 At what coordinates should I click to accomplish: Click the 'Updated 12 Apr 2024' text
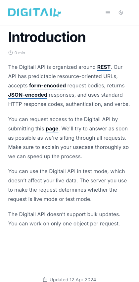coord(73,280)
